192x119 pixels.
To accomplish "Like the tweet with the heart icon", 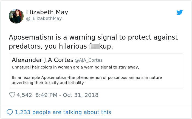I will click(x=12, y=95).
